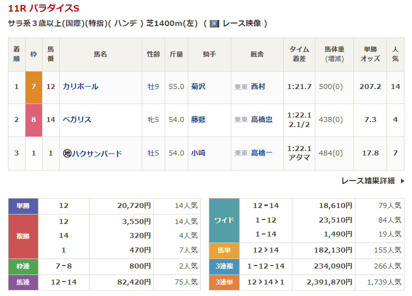The image size is (412, 296).
Task: Click the horse name ハクサンバード
Action: tap(97, 153)
